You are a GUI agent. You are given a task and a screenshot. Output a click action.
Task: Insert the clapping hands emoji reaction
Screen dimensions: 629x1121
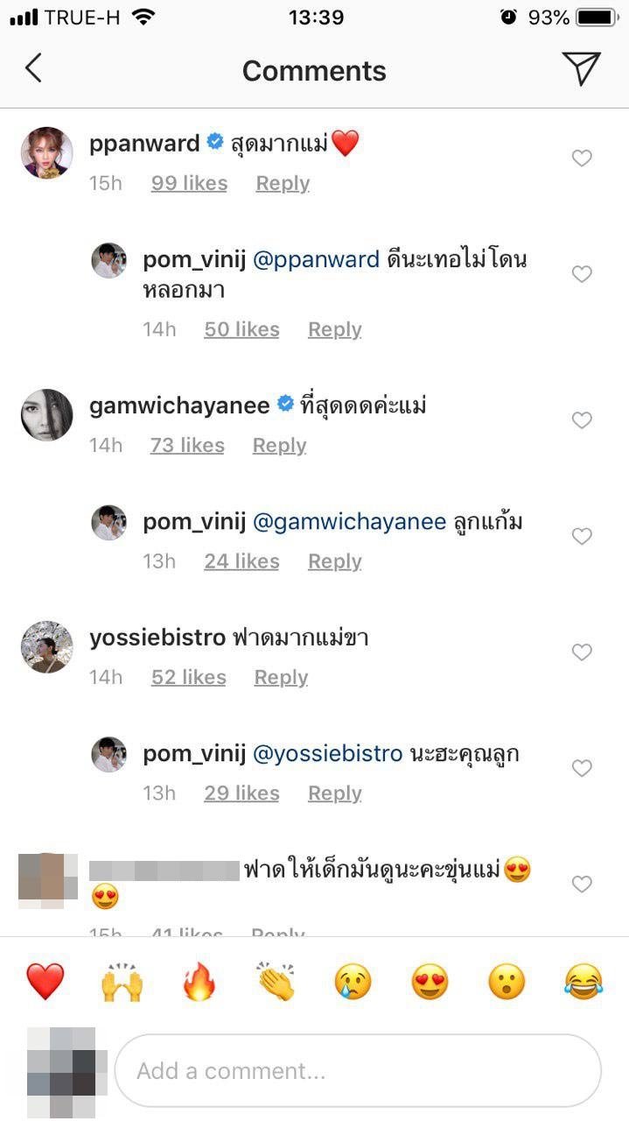click(276, 982)
